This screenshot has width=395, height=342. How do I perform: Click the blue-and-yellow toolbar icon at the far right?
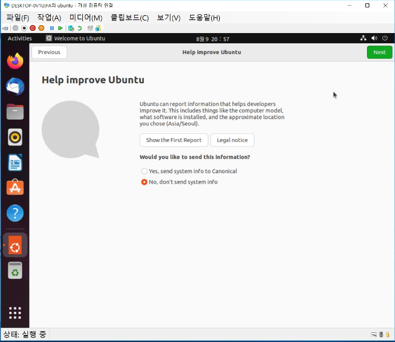point(98,28)
